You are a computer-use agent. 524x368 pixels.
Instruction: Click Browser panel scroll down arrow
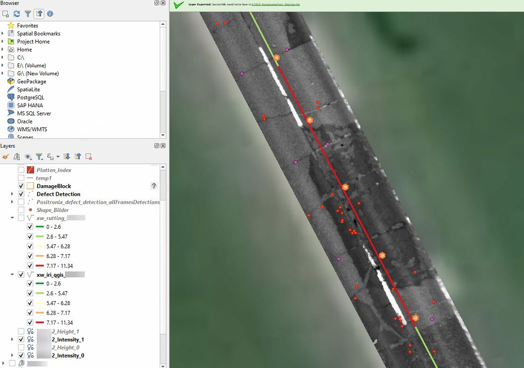tap(163, 135)
